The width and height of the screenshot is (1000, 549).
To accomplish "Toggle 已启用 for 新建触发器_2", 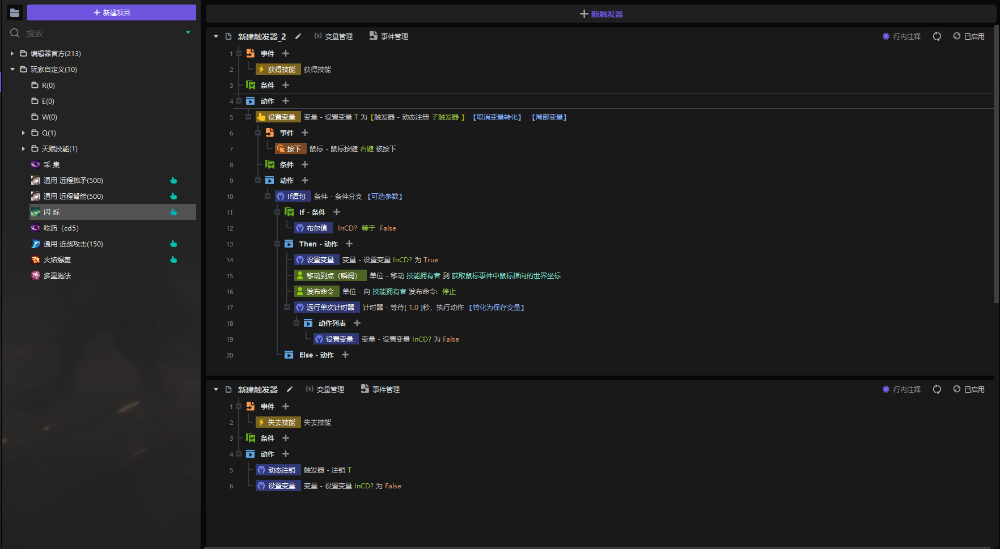I will [969, 37].
